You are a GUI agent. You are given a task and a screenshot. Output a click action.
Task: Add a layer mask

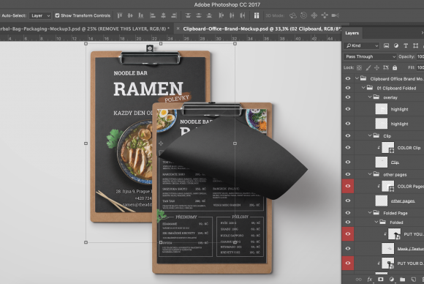click(380, 280)
